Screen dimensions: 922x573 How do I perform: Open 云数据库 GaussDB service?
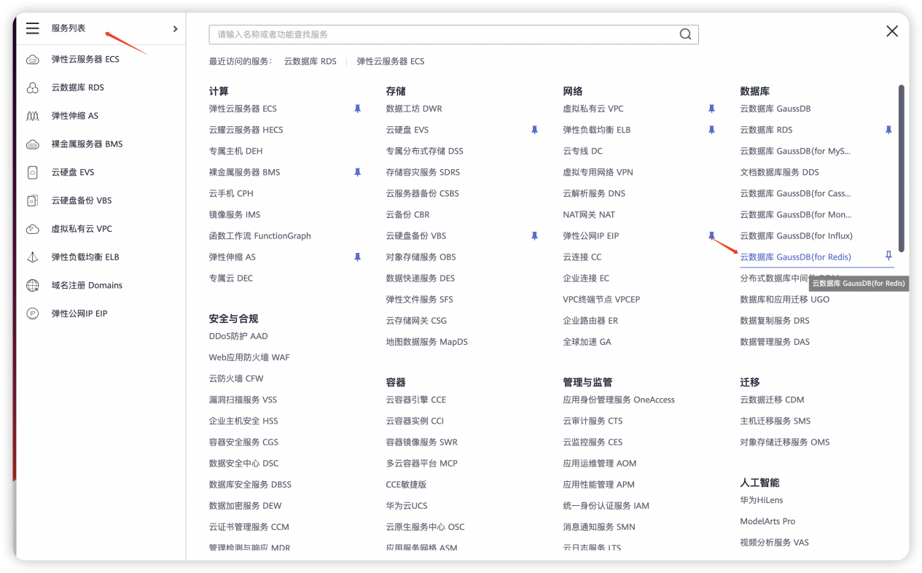coord(775,109)
